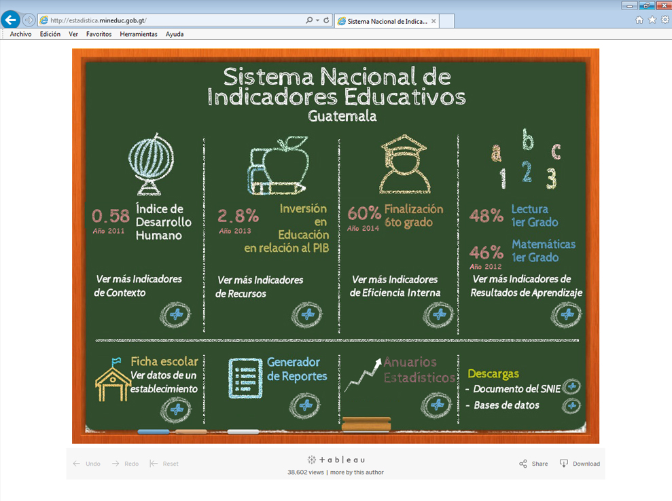Open the Favoritos menu

(99, 34)
